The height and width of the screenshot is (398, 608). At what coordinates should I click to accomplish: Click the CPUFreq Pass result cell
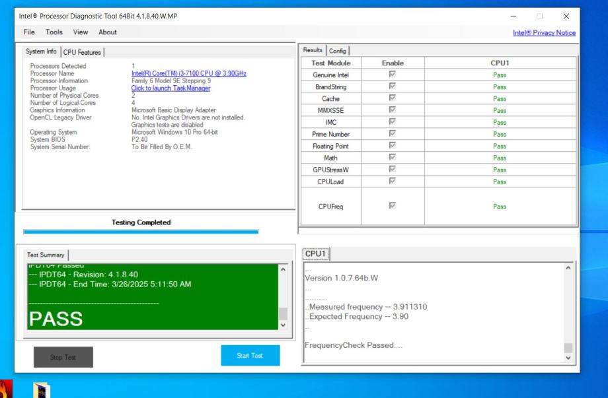point(500,207)
